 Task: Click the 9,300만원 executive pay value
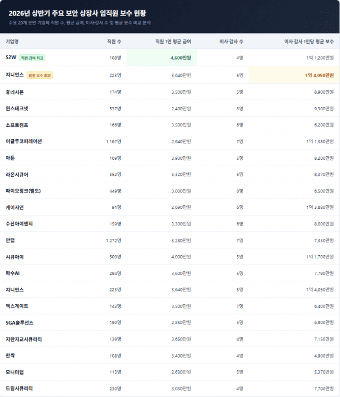(x=324, y=109)
